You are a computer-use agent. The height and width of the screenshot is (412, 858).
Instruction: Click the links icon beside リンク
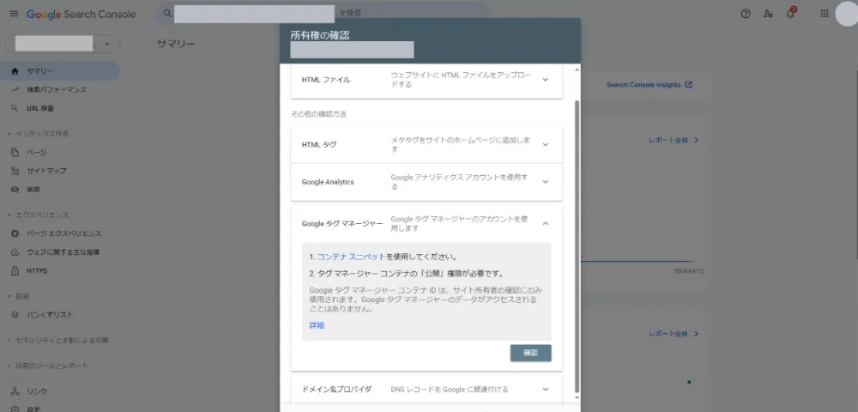(15, 391)
